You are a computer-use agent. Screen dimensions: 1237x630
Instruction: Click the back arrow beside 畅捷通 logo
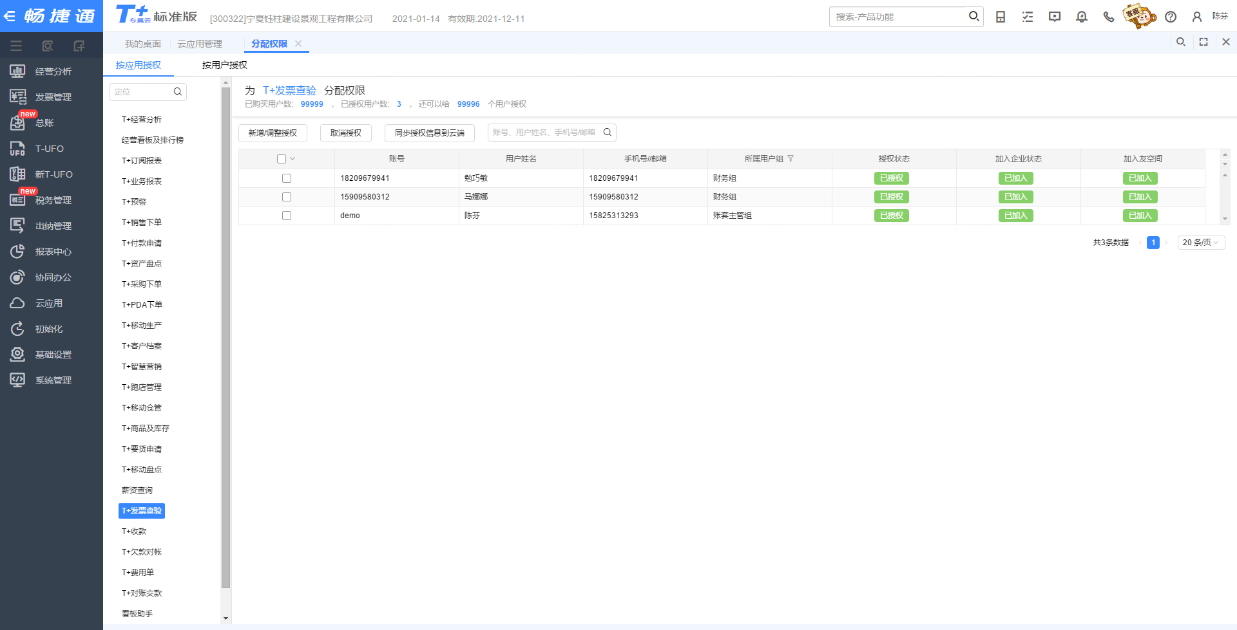(9, 16)
